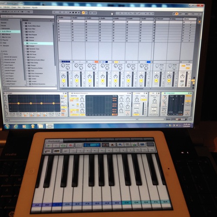This screenshot has width=217, height=217.
Task: Expand the Audio Effect Rack folder in the browser
Action: pyautogui.click(x=24, y=26)
